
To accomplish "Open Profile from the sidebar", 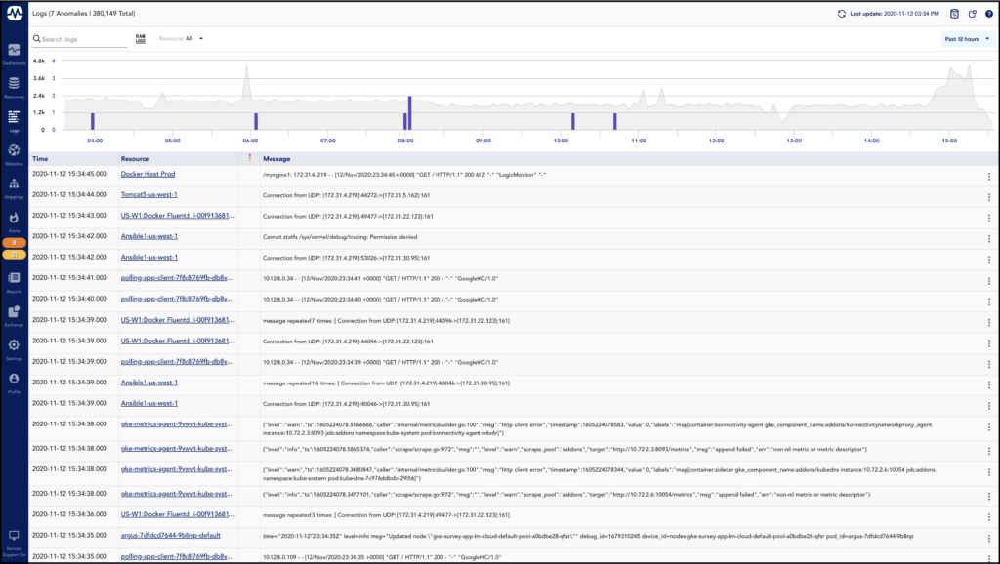I will 14,382.
